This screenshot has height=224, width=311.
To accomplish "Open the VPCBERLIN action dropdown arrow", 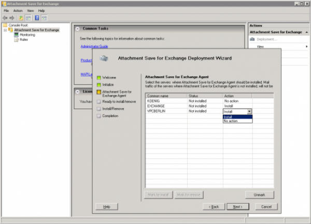I will click(x=249, y=111).
